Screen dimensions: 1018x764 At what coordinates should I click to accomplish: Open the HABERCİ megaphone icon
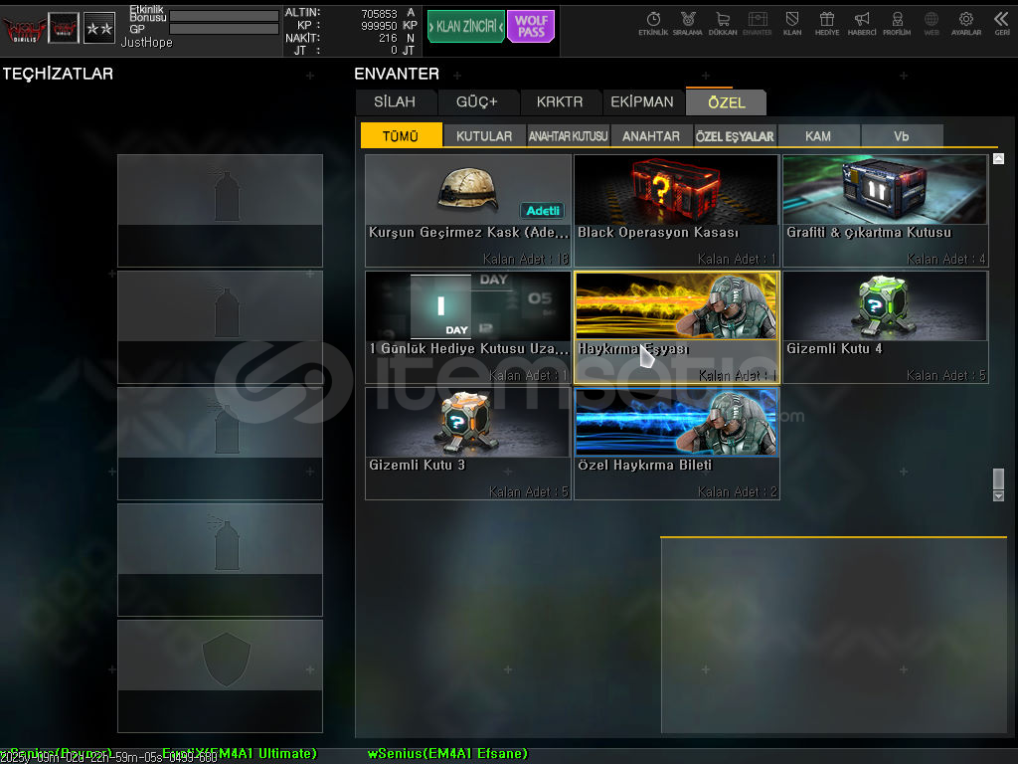(862, 24)
